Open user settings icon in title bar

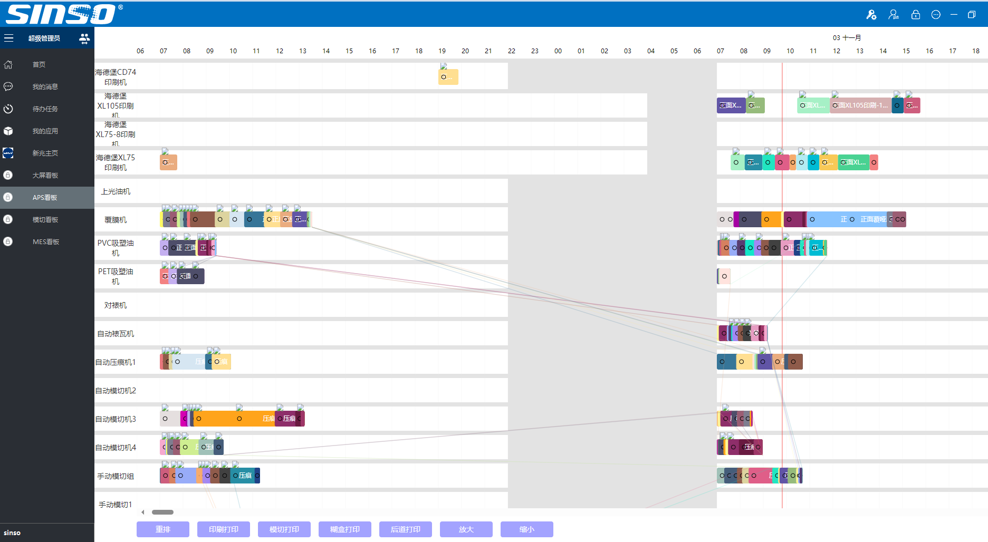[x=871, y=15]
